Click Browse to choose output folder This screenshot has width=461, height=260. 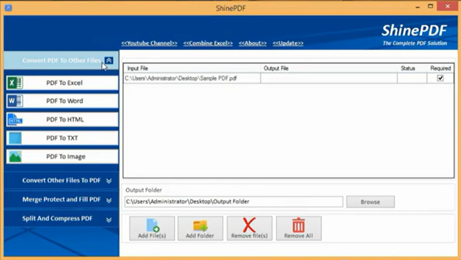coord(370,202)
